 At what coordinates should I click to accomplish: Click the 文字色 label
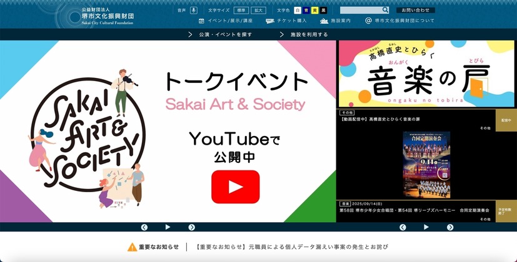click(x=283, y=10)
